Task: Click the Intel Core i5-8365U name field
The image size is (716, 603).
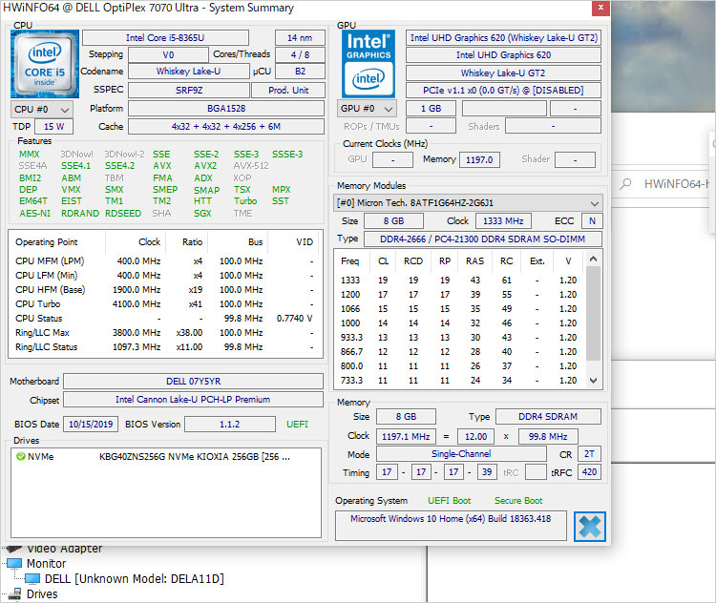Action: pyautogui.click(x=165, y=38)
